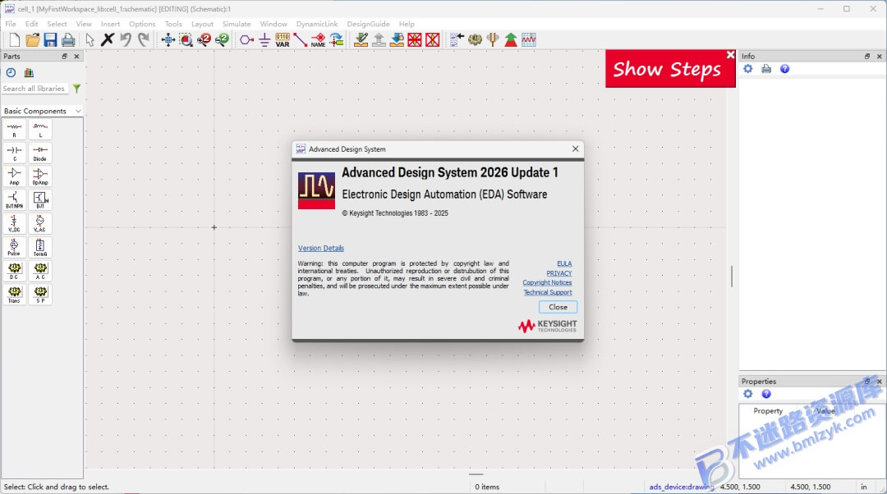Pick the V_DC voltage source
This screenshot has height=494, width=887.
14,224
